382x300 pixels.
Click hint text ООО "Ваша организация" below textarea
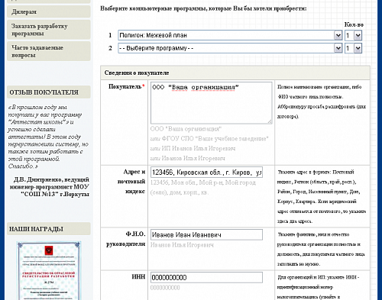(x=186, y=129)
